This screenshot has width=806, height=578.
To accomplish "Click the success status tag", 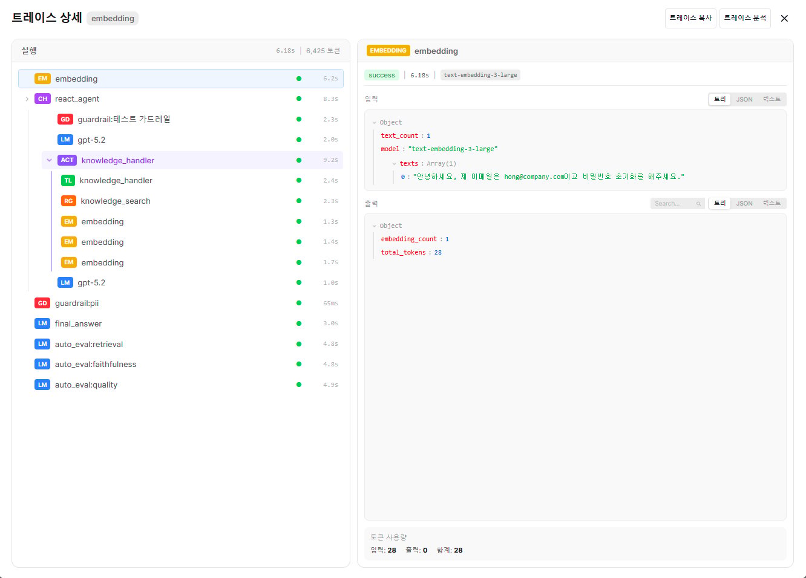I will (382, 75).
